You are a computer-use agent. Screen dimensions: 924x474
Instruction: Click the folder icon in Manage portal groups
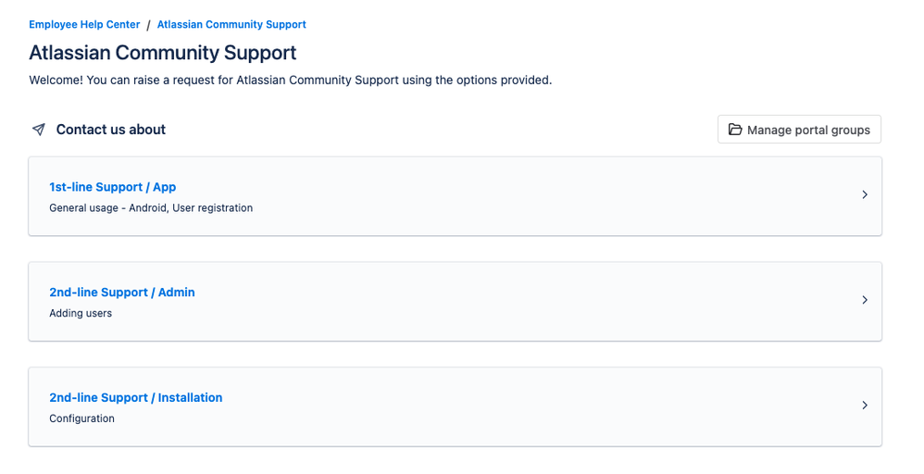pyautogui.click(x=735, y=130)
